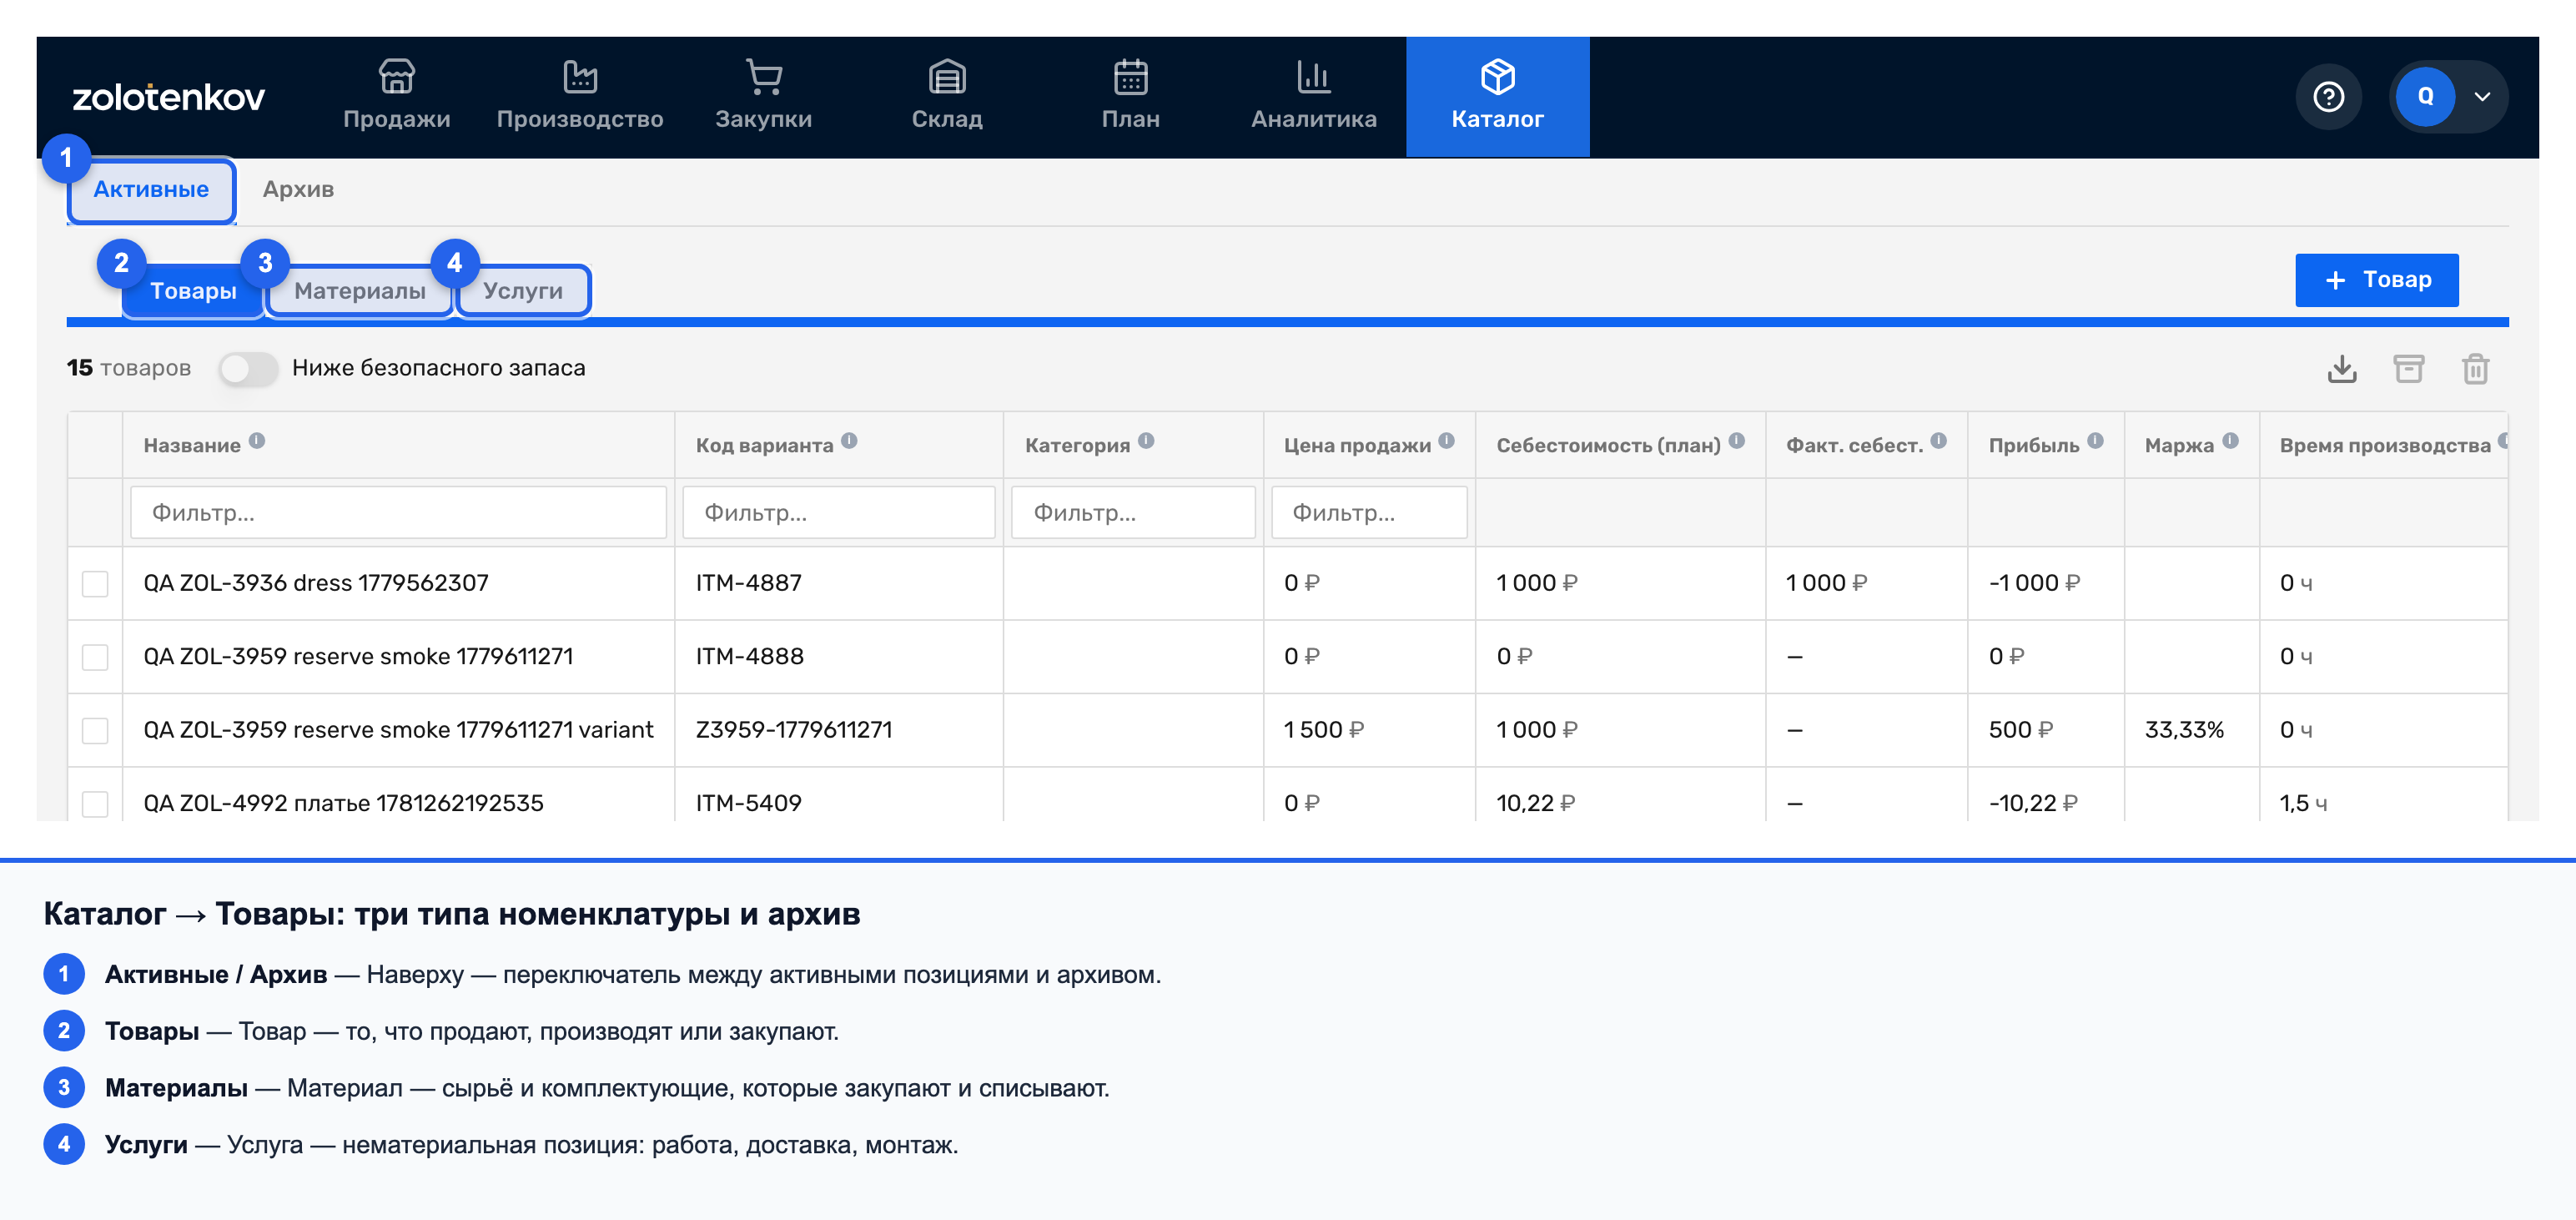
Task: Focus the Цена продажи filter field
Action: click(1368, 513)
